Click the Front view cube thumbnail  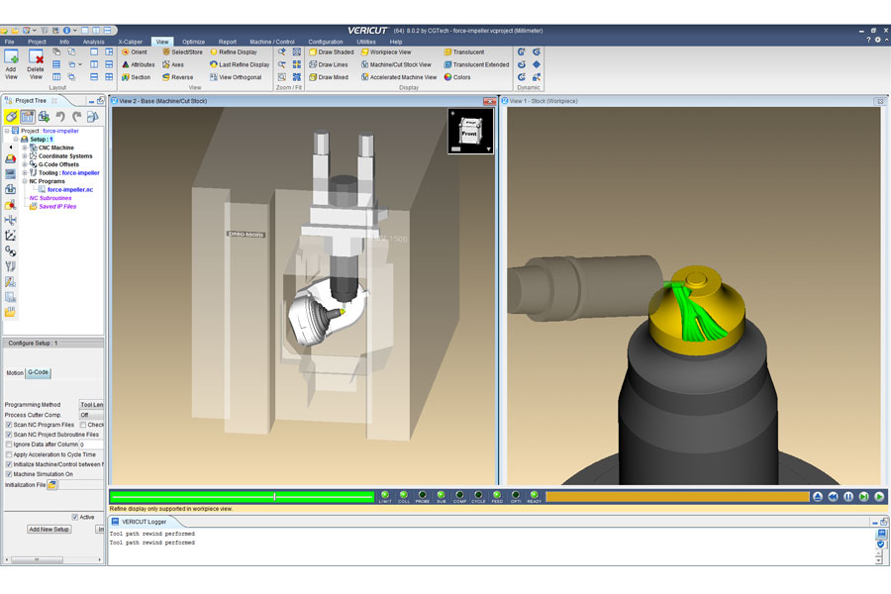470,132
